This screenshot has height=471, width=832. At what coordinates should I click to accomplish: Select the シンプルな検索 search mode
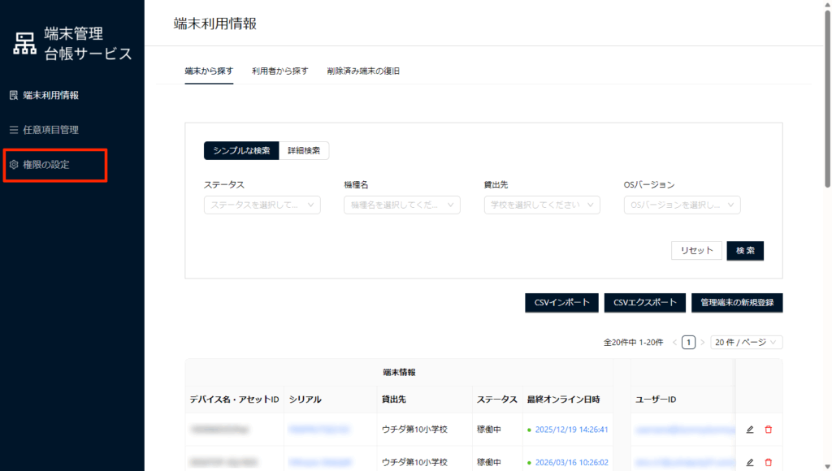point(241,151)
